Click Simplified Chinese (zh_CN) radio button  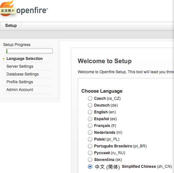(90, 167)
